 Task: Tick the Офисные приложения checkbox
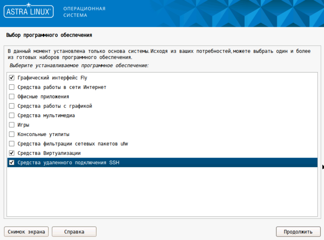pyautogui.click(x=12, y=97)
